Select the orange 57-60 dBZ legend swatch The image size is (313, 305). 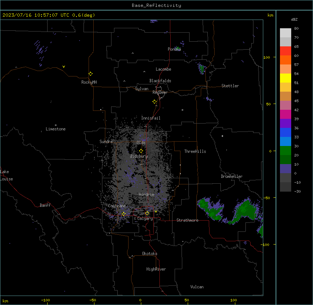(x=285, y=60)
